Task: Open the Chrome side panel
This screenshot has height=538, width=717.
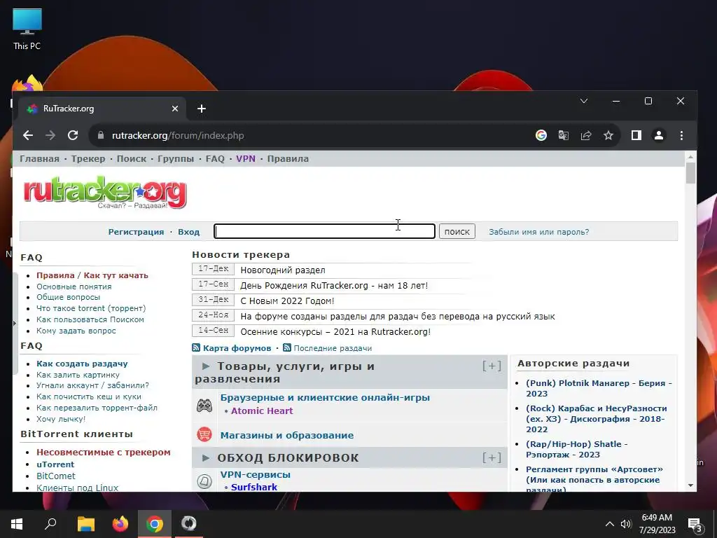Action: (636, 135)
